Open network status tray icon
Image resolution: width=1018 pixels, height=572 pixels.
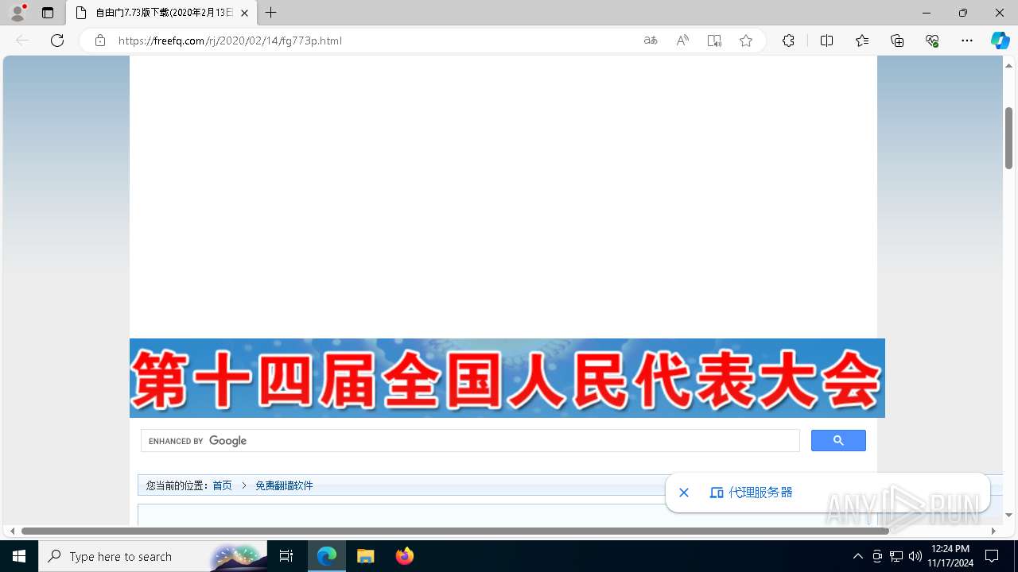tap(896, 556)
